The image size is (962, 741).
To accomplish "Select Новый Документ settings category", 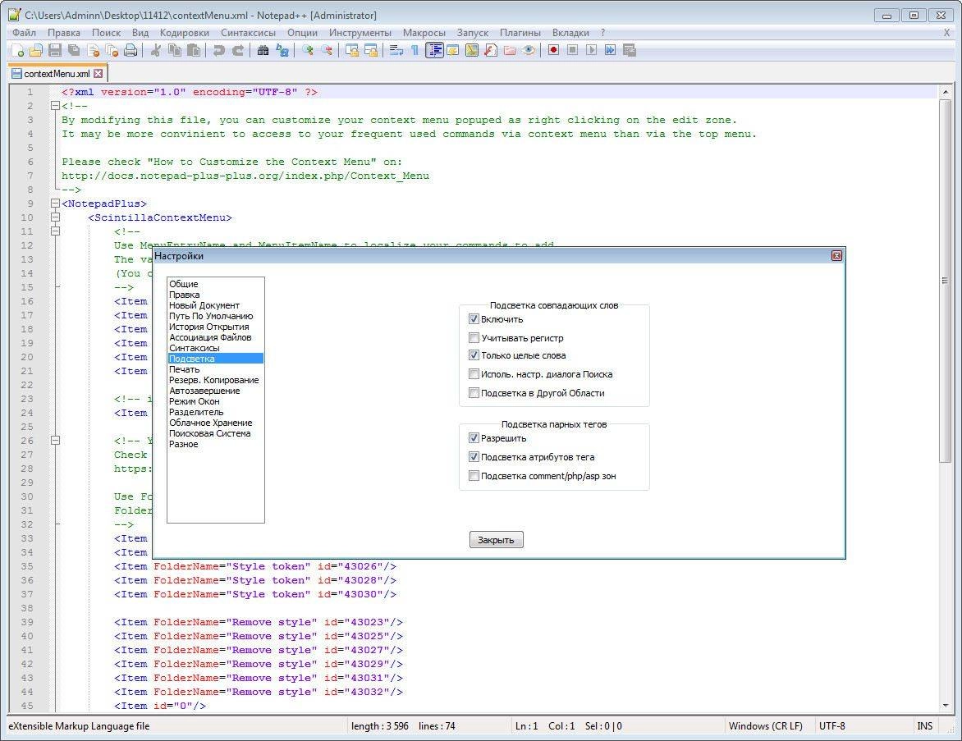I will [215, 305].
